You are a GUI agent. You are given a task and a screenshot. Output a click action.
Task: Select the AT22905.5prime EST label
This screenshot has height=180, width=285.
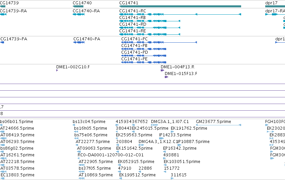[x=96, y=162]
